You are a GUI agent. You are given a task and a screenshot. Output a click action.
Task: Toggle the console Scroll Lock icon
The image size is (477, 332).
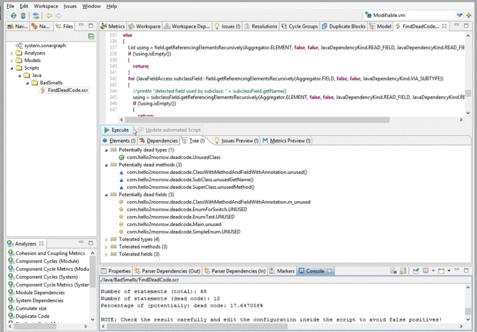click(x=403, y=271)
